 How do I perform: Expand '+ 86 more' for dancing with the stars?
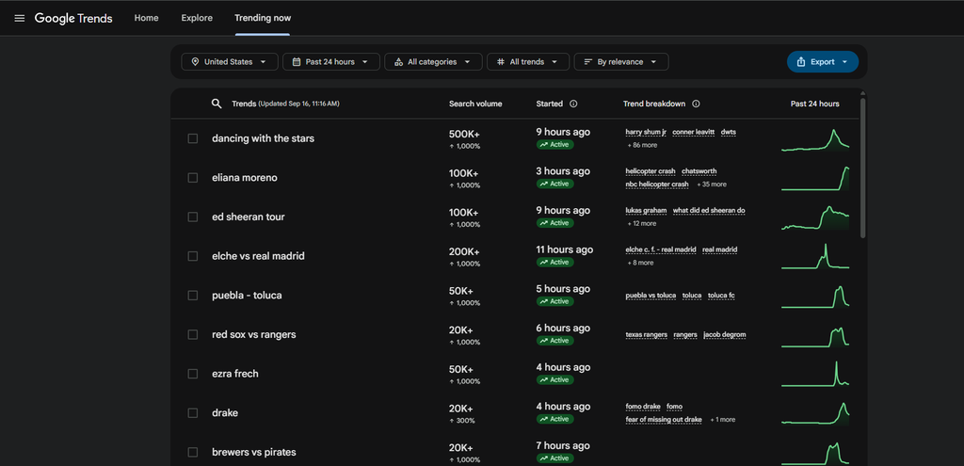point(642,145)
